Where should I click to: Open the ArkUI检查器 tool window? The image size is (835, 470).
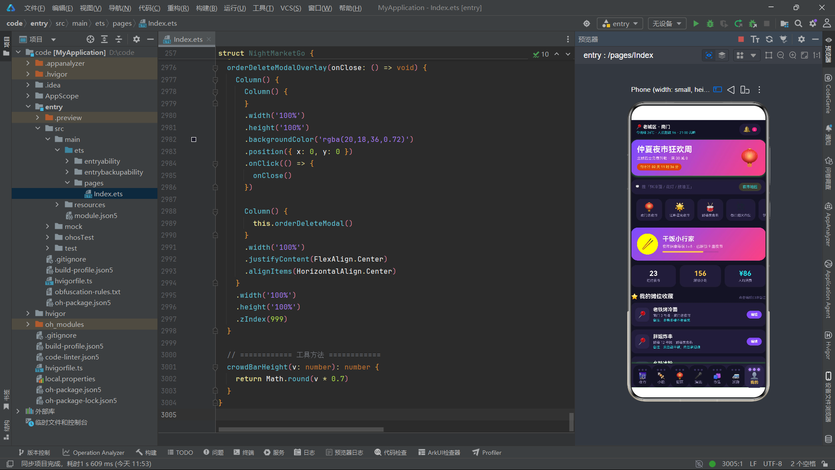click(x=439, y=453)
